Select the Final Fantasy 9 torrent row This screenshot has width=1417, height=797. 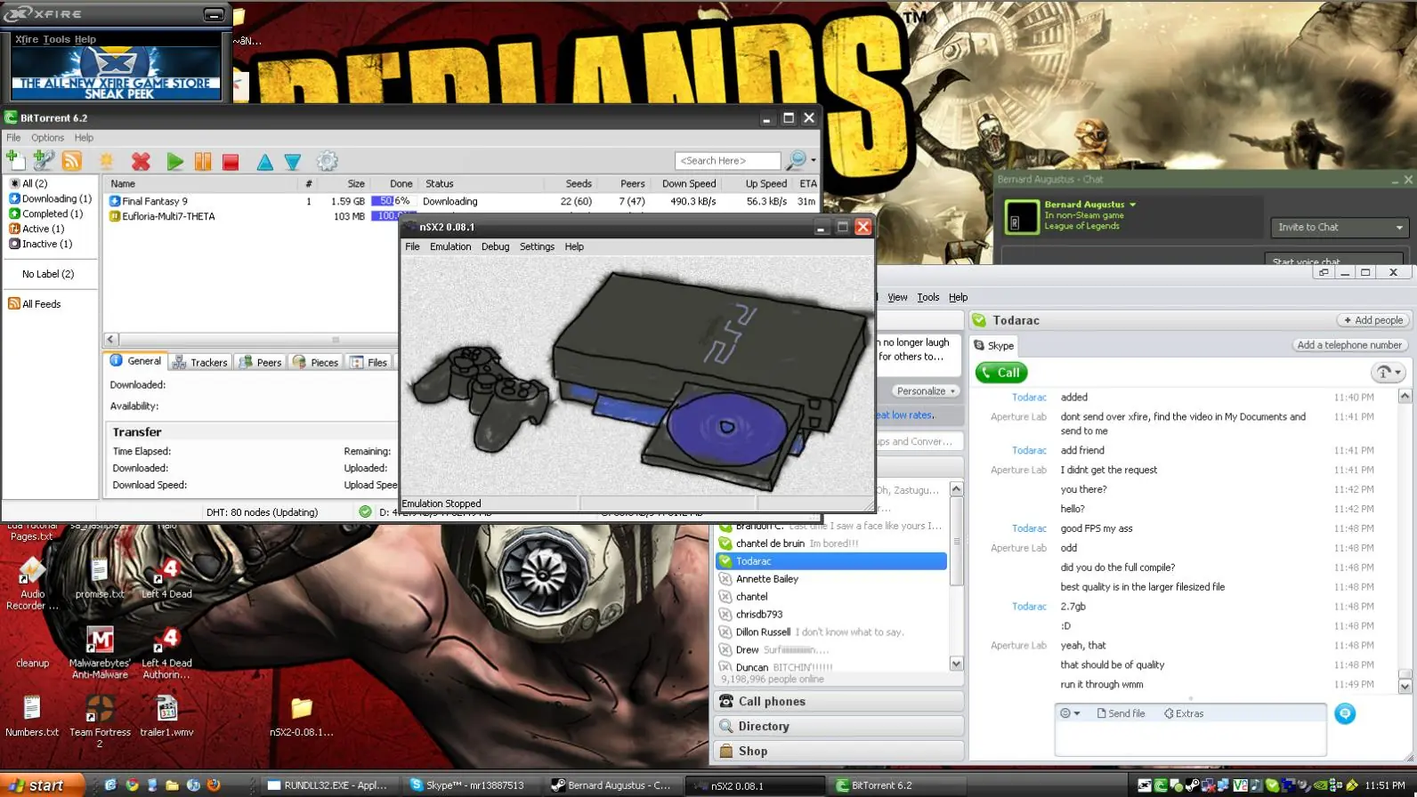pos(461,201)
